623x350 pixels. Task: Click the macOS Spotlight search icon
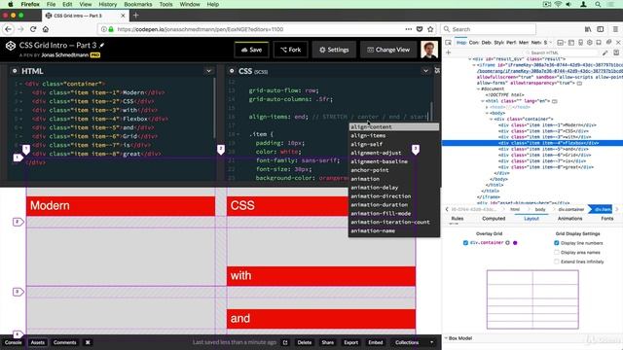(x=598, y=4)
